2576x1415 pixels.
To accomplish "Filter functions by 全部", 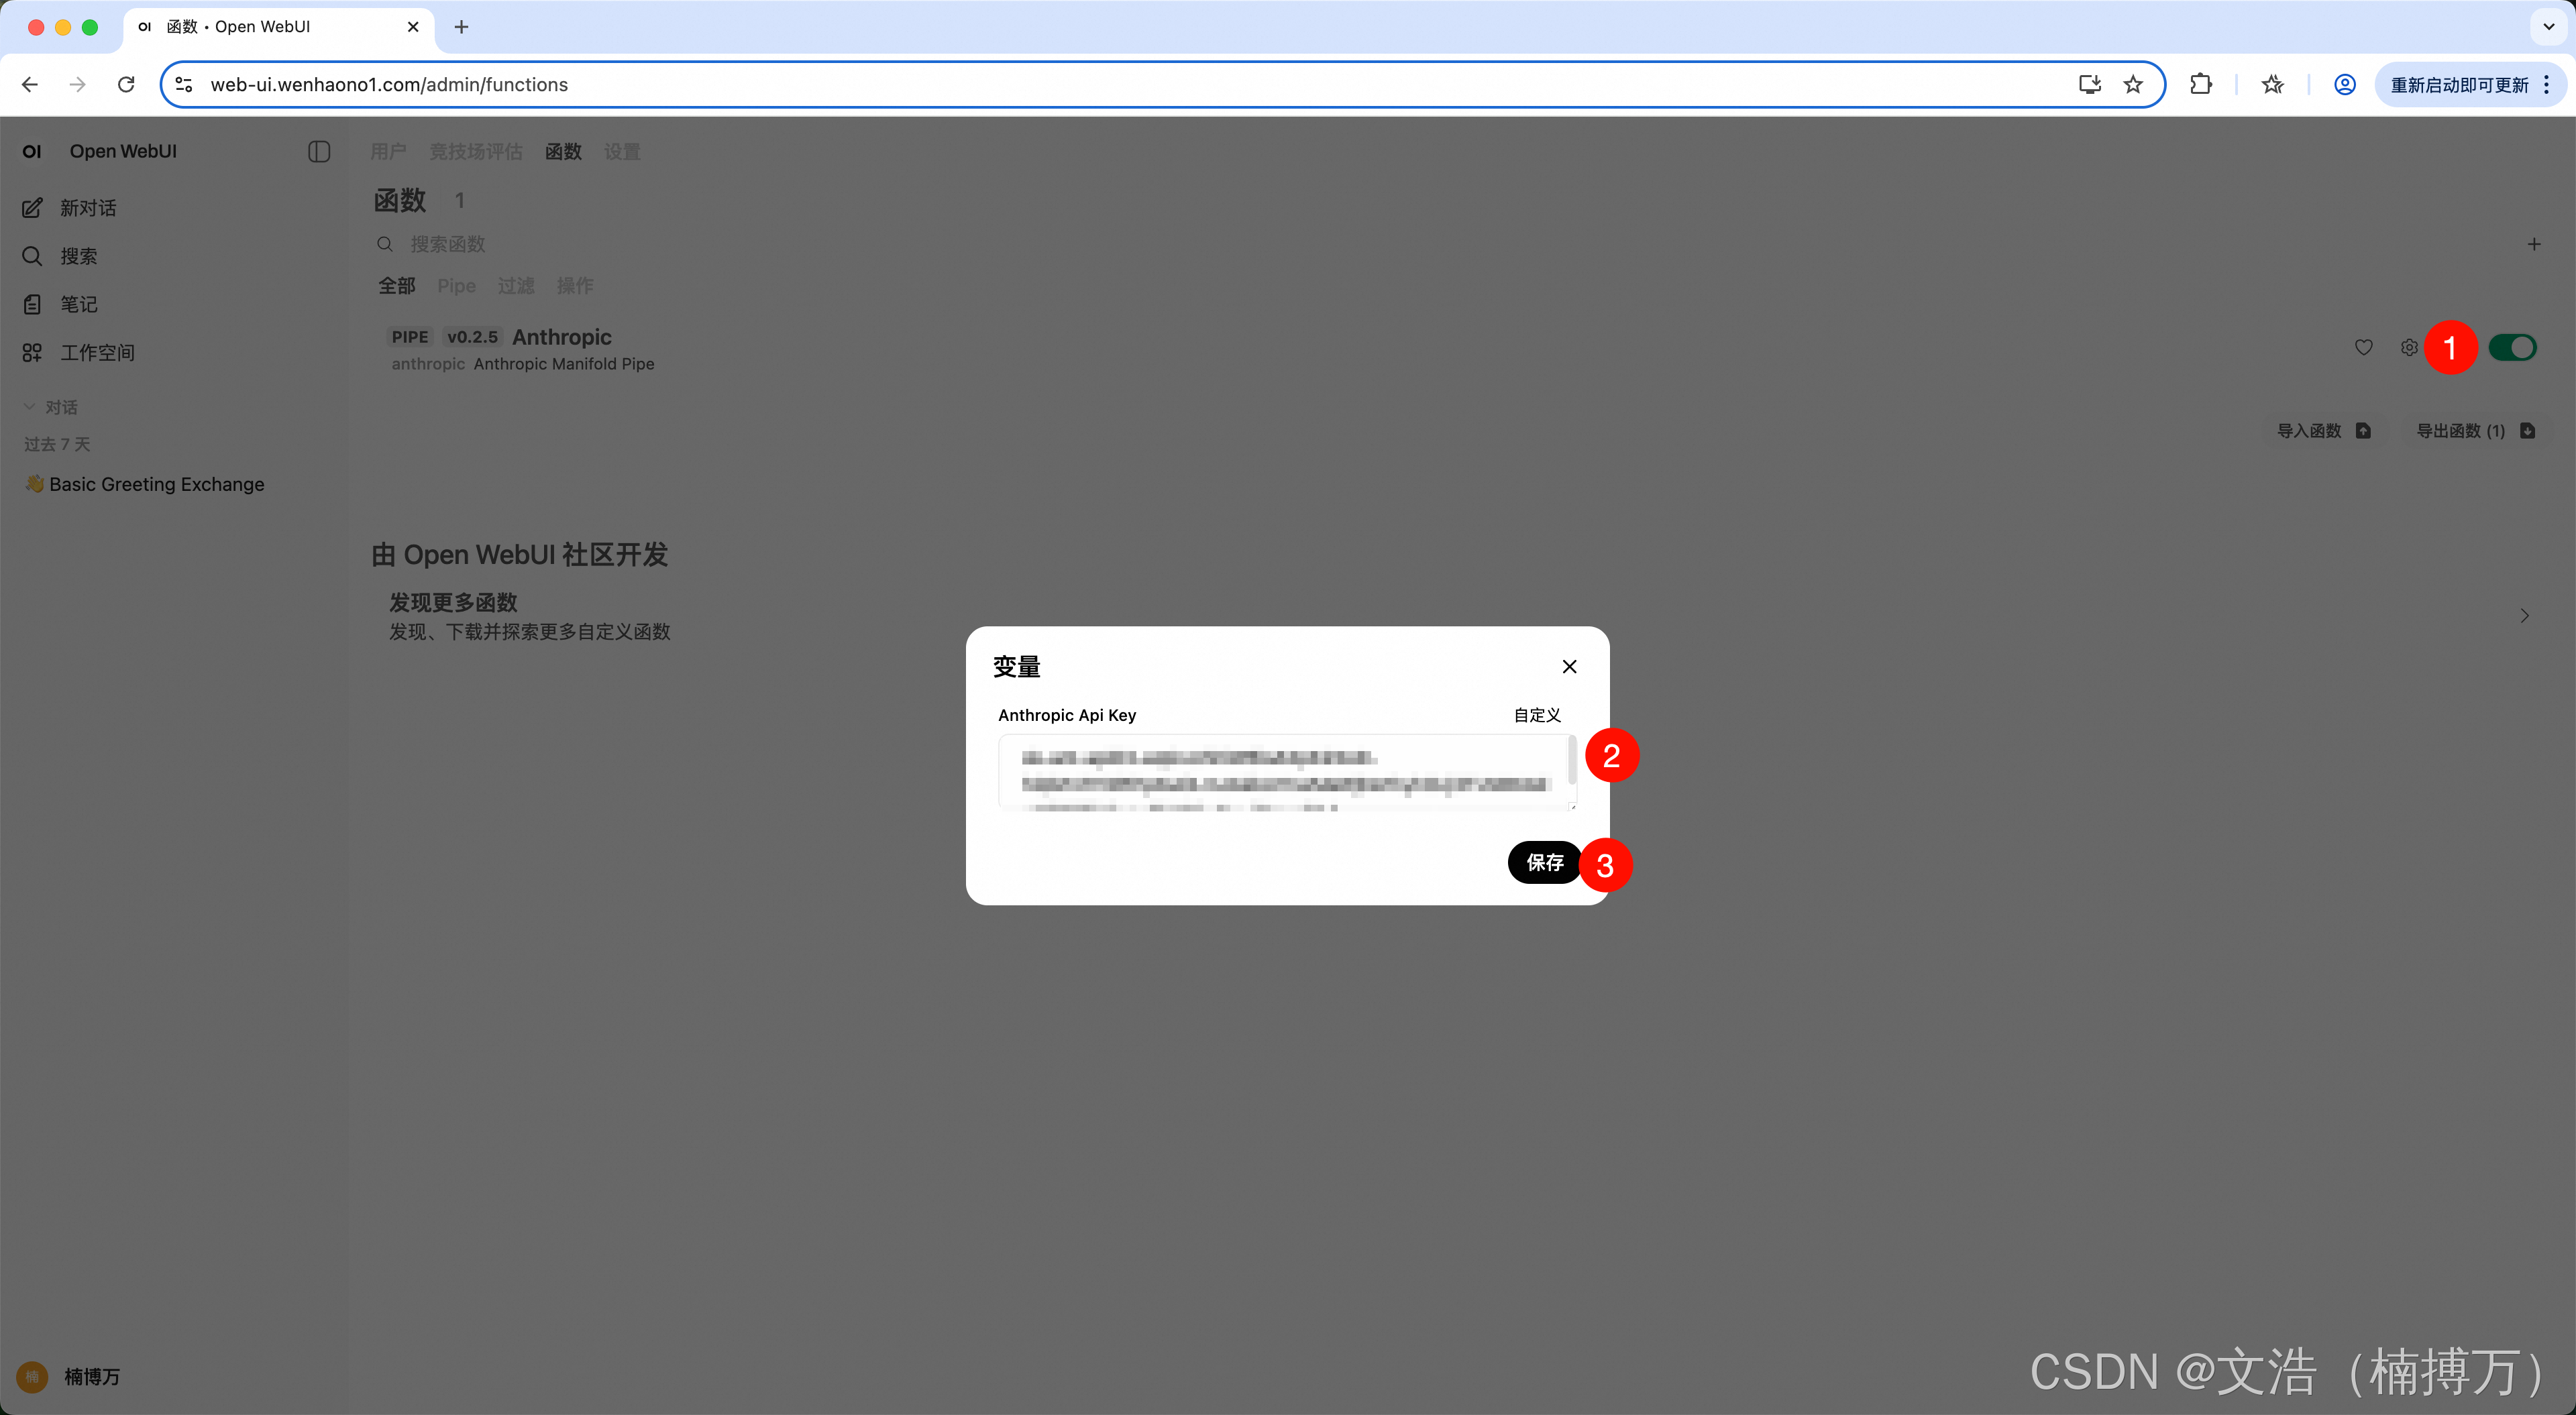I will tap(396, 286).
